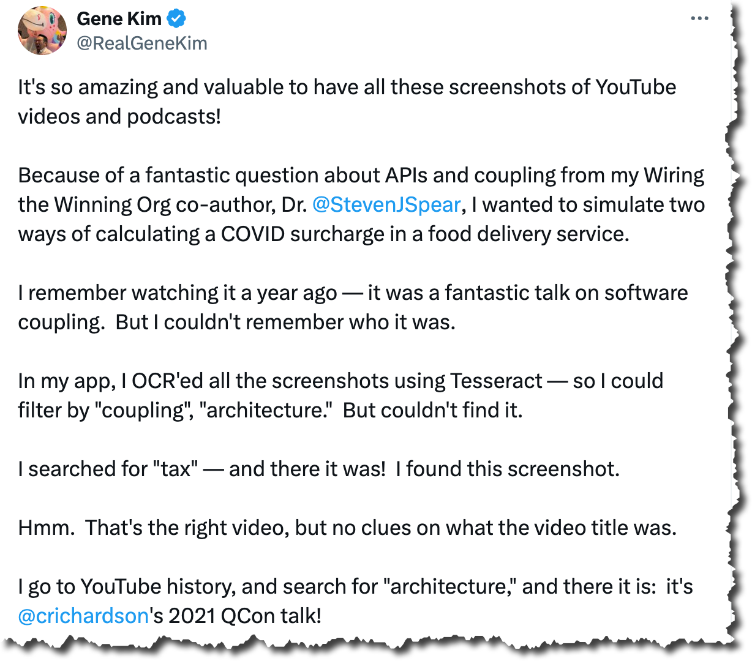Click the word "Tesseract" in the tweet
752x661 pixels.
497,381
